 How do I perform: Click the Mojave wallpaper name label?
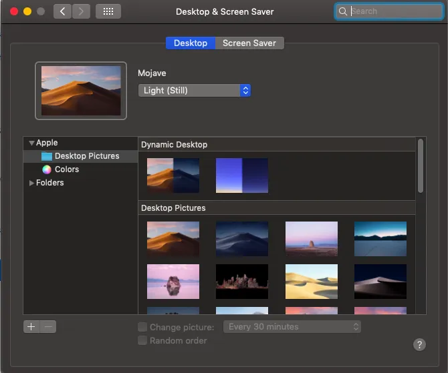pyautogui.click(x=152, y=73)
